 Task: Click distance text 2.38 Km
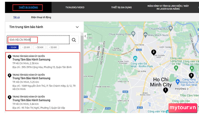[x=34, y=63]
